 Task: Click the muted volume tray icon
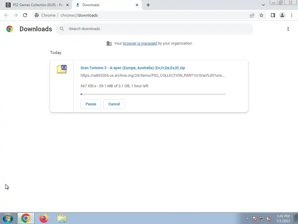click(269, 218)
